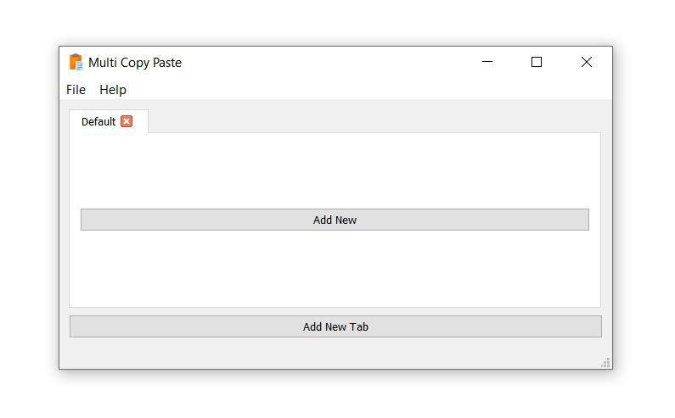Click the Default tab label text
The image size is (675, 418).
98,122
